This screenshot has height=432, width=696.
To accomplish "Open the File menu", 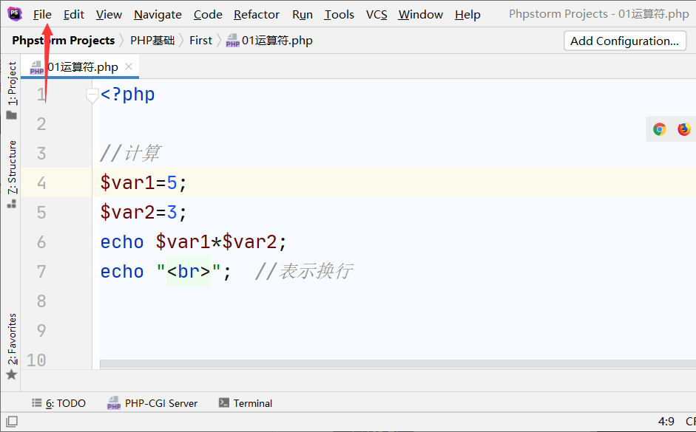I will tap(42, 15).
